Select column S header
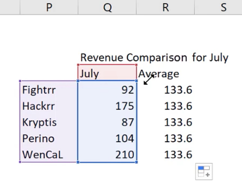 tap(223, 7)
